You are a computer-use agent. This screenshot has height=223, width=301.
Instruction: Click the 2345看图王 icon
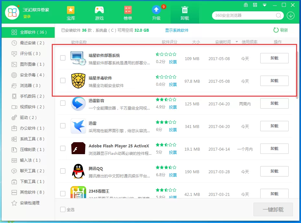coord(78,192)
